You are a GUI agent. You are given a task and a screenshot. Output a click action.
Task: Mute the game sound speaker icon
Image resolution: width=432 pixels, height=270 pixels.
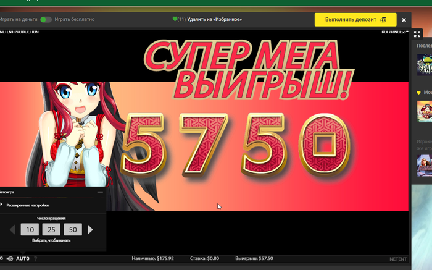[x=10, y=259]
